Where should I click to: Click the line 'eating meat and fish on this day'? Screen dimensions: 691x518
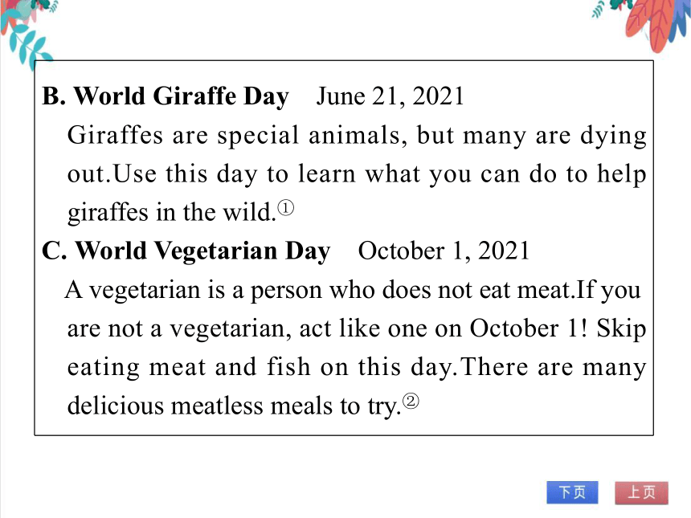click(x=357, y=368)
